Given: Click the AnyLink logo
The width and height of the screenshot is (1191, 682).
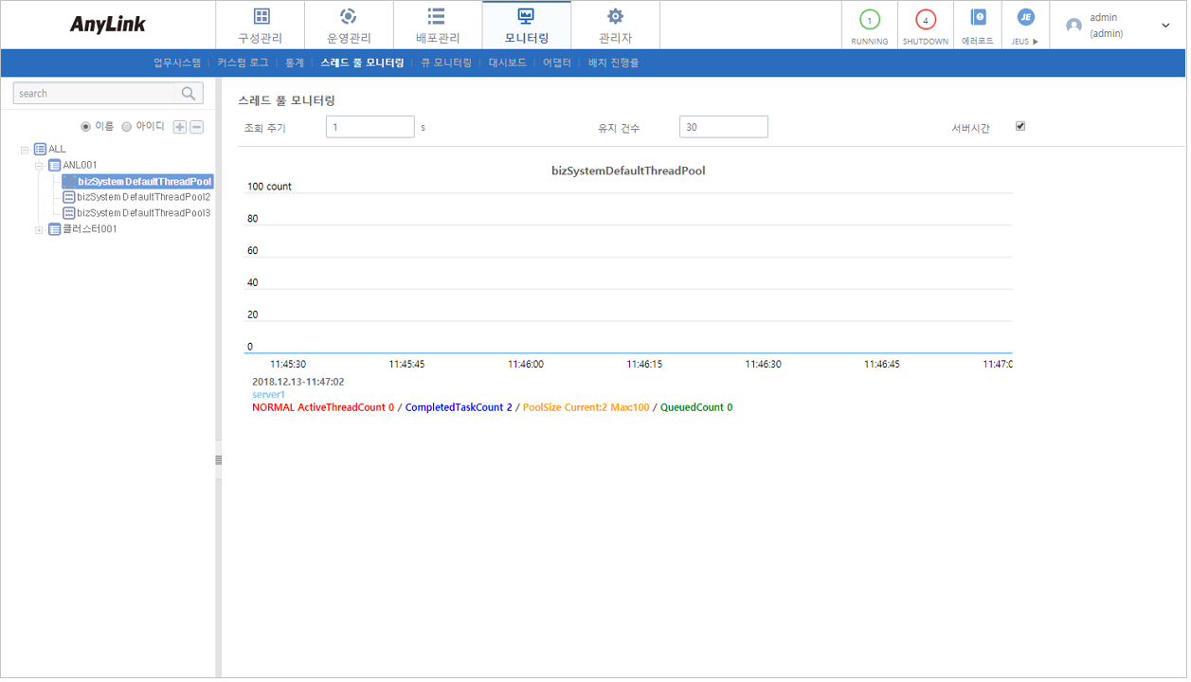Looking at the screenshot, I should [x=108, y=25].
